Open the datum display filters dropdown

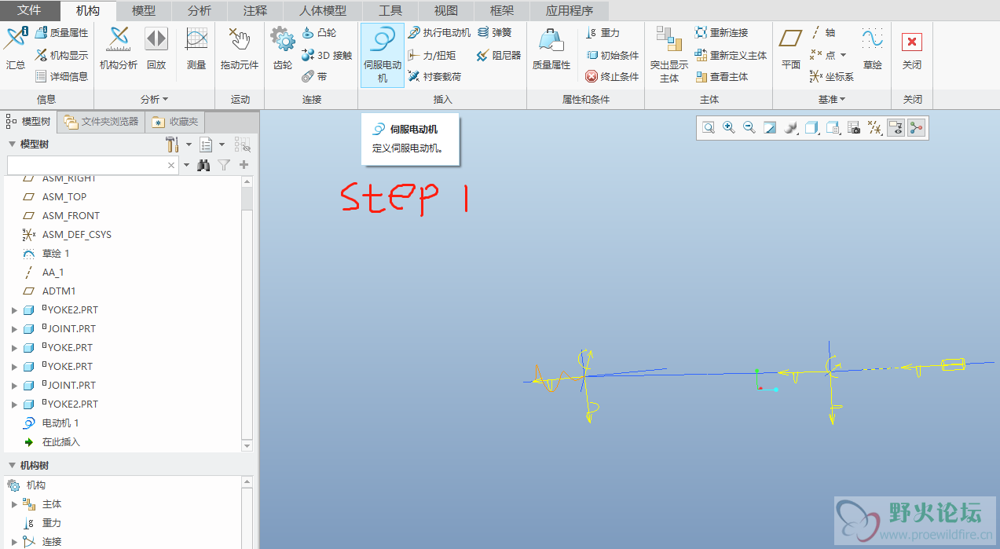click(x=874, y=128)
